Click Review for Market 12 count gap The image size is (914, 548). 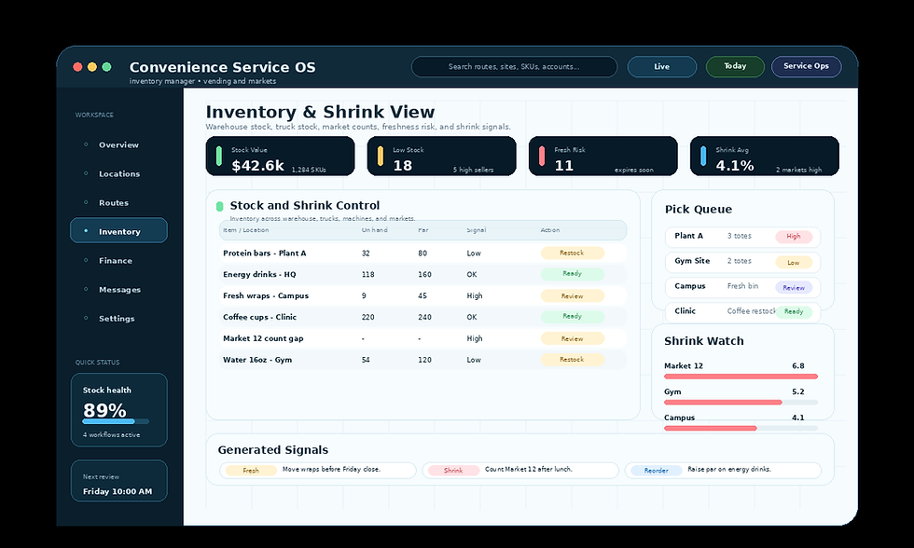[573, 338]
